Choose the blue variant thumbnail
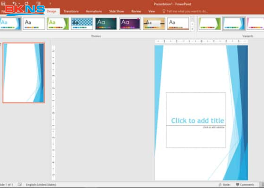 coord(234,23)
